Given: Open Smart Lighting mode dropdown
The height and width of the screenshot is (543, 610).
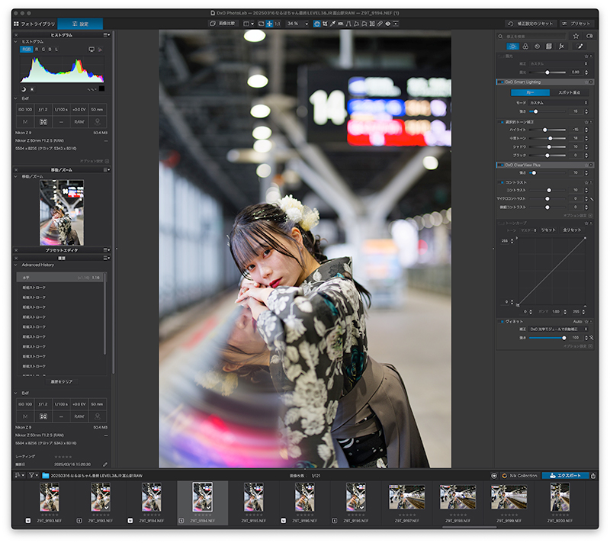Looking at the screenshot, I should coord(558,103).
